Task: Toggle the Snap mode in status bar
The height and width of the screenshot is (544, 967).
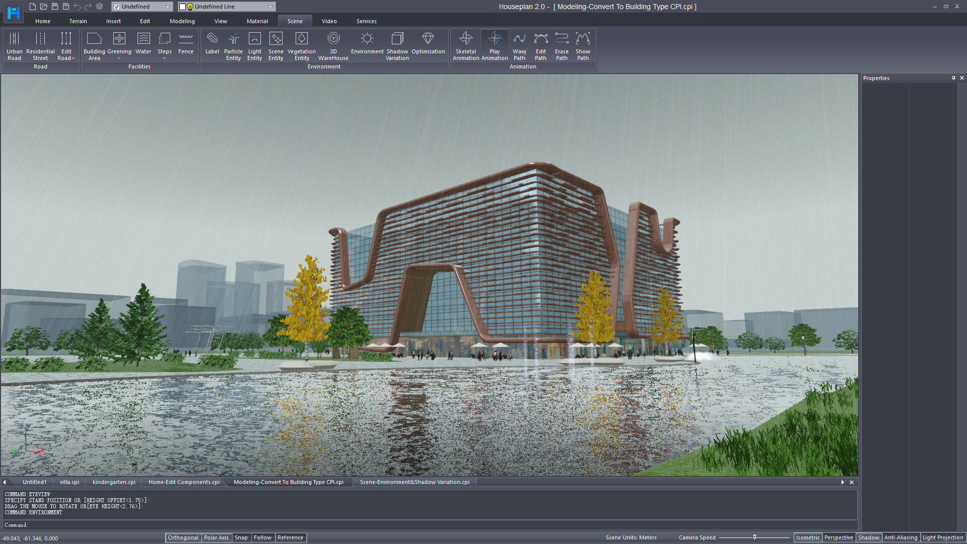Action: 241,537
